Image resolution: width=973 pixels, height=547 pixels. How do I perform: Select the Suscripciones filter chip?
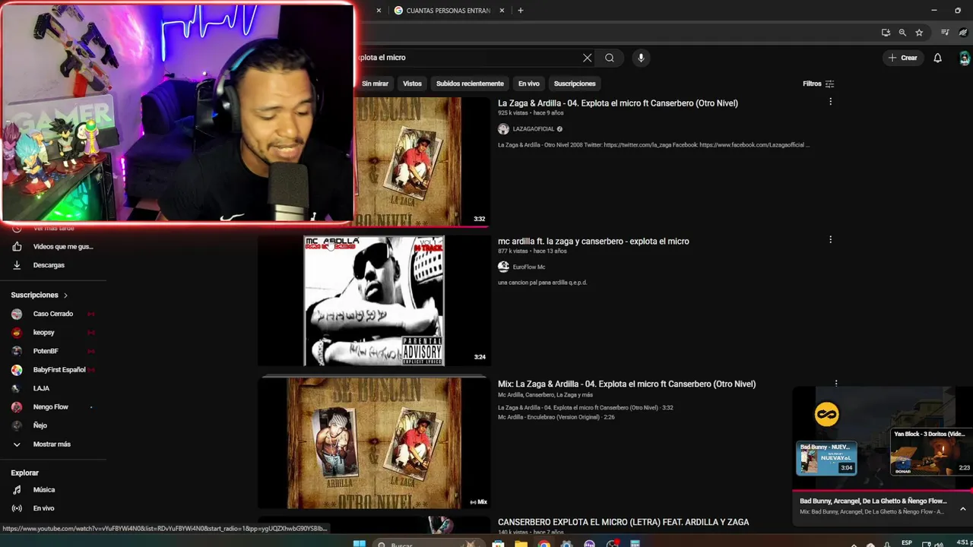pos(575,84)
